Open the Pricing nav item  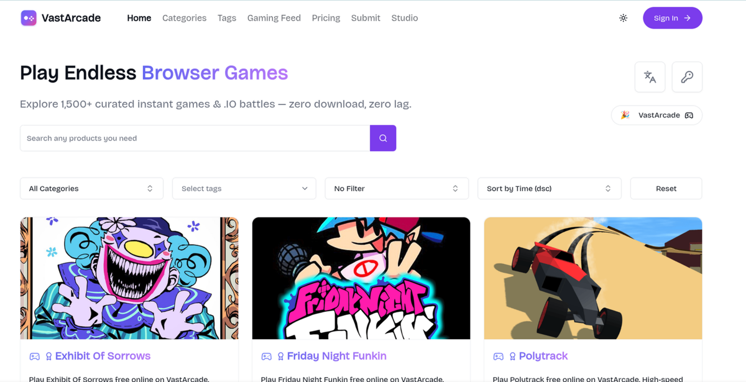pyautogui.click(x=326, y=18)
